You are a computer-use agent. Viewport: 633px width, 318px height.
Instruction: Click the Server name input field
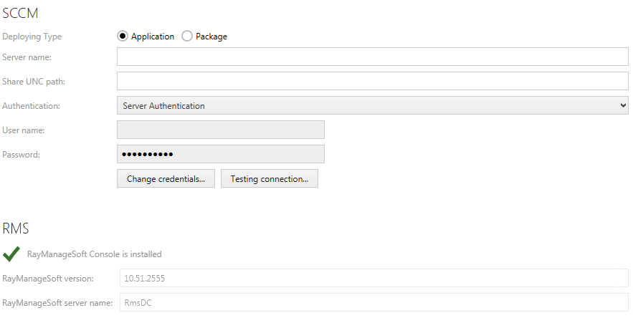tap(372, 57)
